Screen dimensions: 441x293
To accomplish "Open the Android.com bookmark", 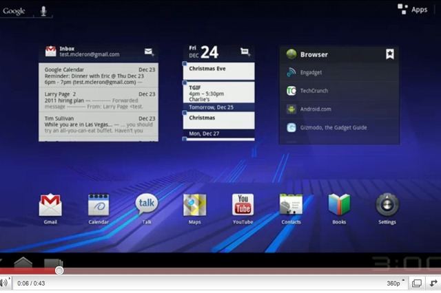I will tap(339, 109).
